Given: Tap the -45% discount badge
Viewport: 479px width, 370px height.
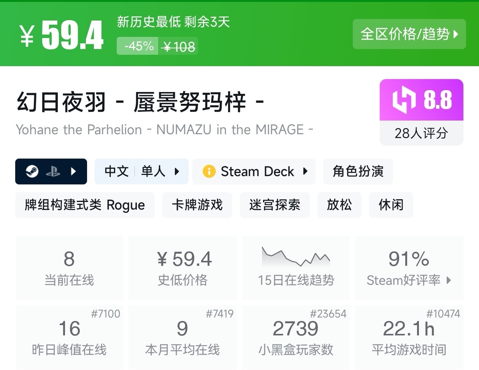Looking at the screenshot, I should click(x=138, y=46).
